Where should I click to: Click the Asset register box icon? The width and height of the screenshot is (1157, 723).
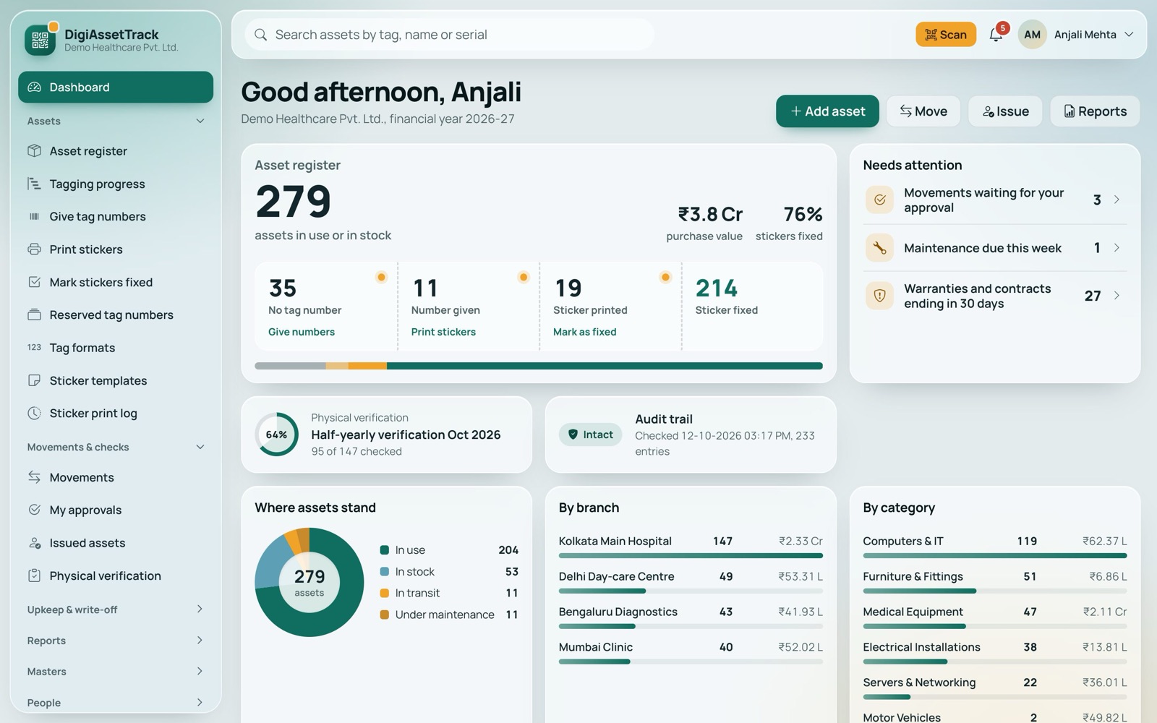point(34,150)
